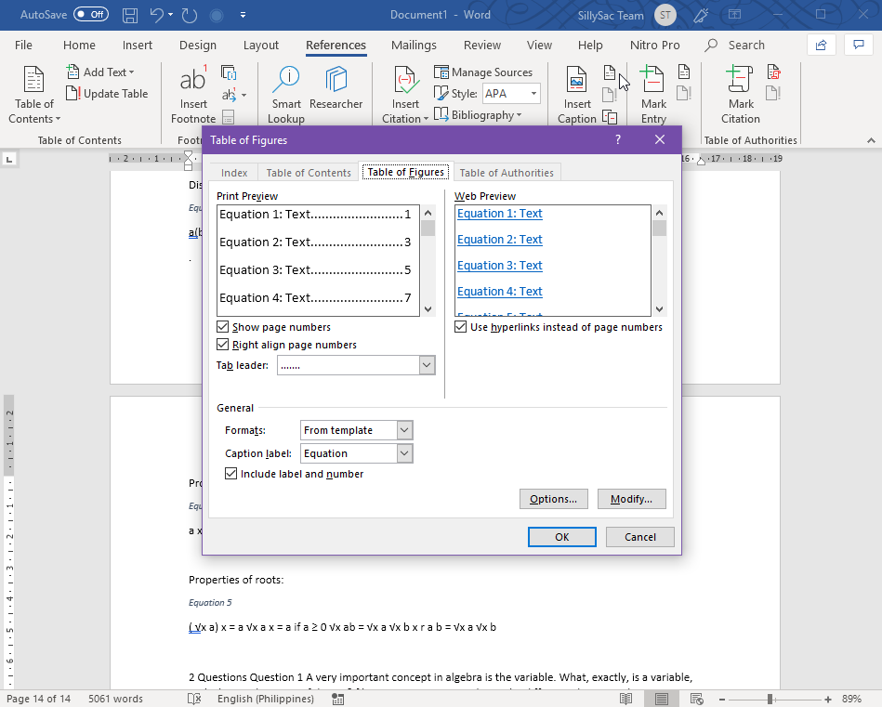Expand the Tab leader dropdown

point(427,366)
